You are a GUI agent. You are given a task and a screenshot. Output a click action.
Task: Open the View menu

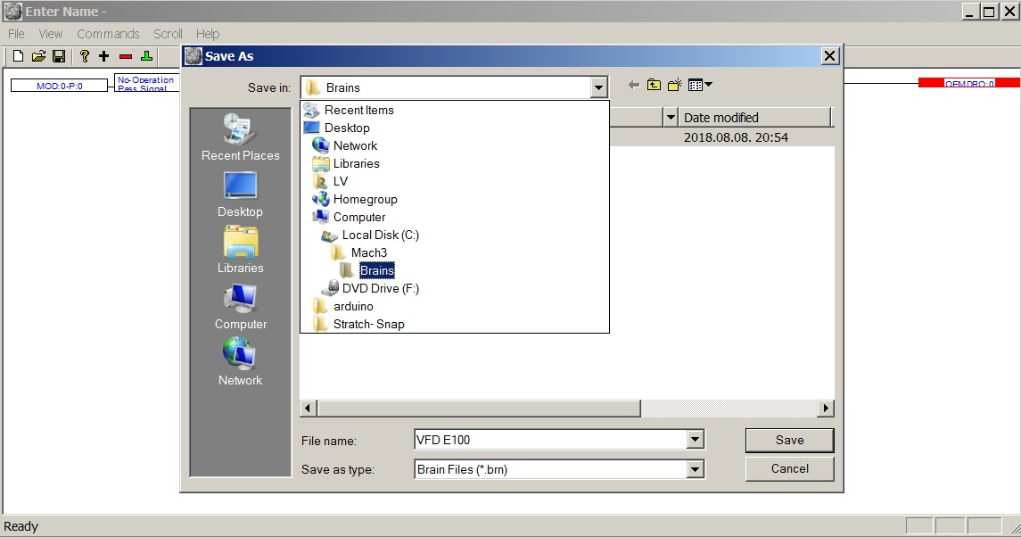pos(50,34)
